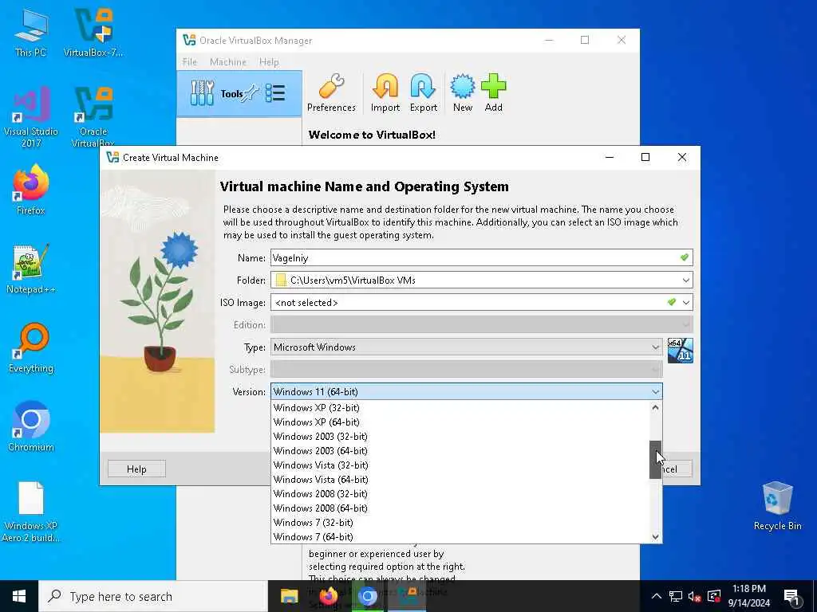
Task: Click the New virtual machine icon
Action: pos(462,92)
